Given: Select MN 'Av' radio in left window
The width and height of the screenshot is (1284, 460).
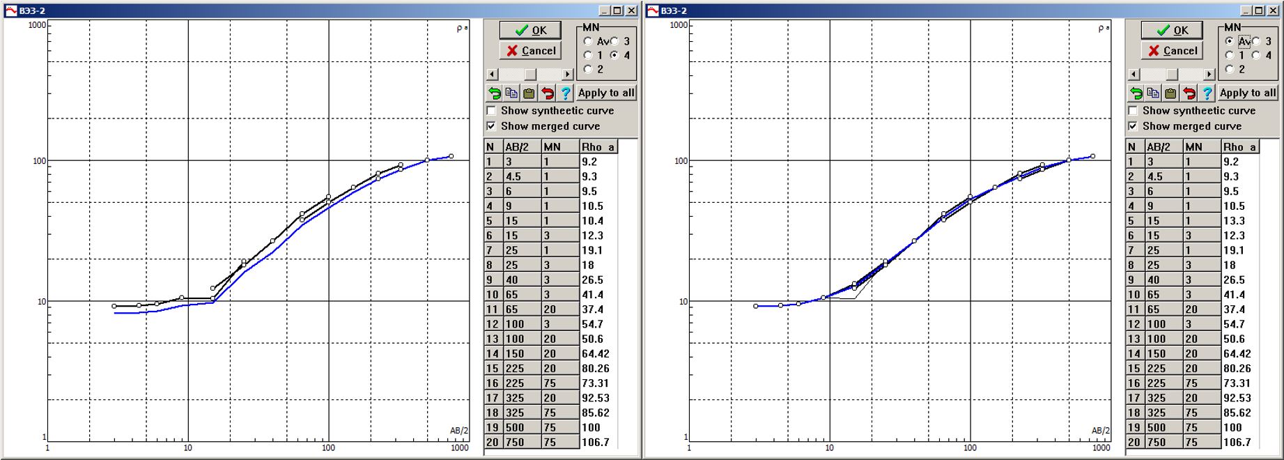Looking at the screenshot, I should click(588, 41).
